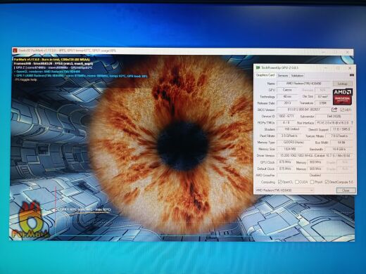Click the Subvendor field showing Dell
The image size is (366, 274).
pyautogui.click(x=334, y=117)
